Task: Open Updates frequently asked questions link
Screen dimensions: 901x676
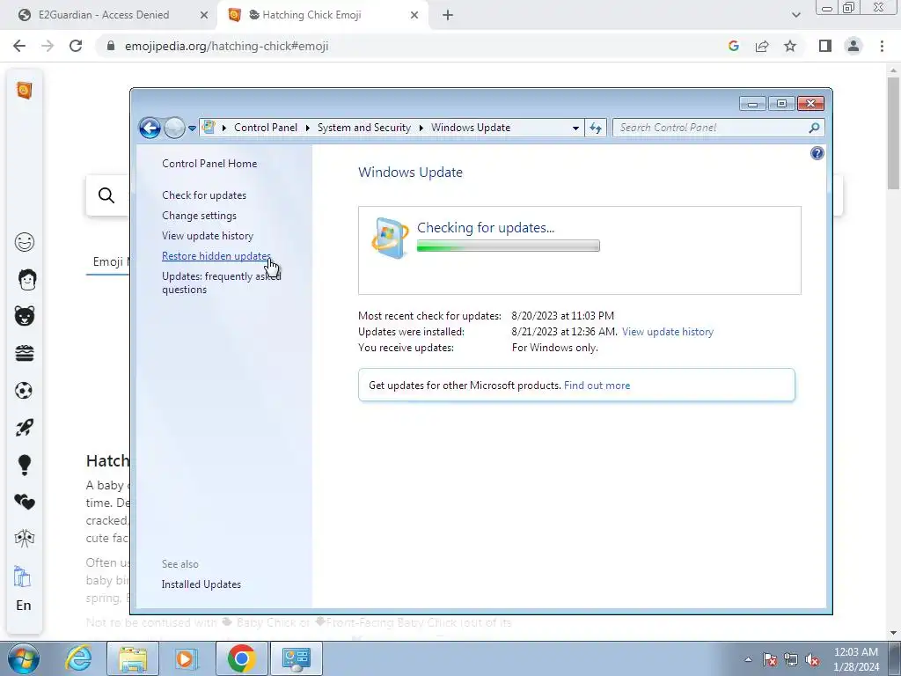Action: click(221, 283)
